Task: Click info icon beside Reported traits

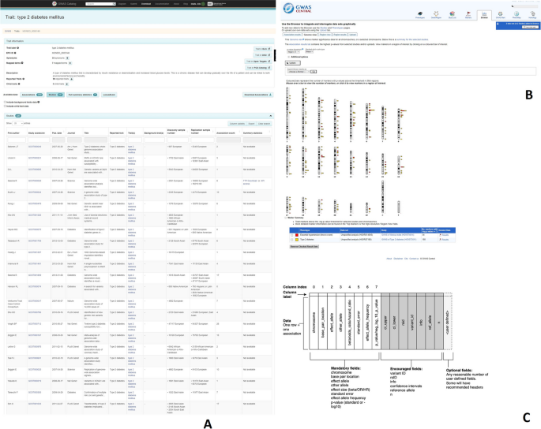Action: coord(24,79)
